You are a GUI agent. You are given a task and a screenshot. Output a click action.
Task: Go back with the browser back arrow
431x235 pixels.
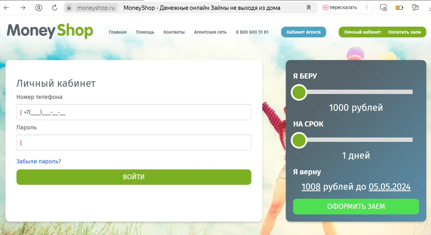(x=7, y=8)
